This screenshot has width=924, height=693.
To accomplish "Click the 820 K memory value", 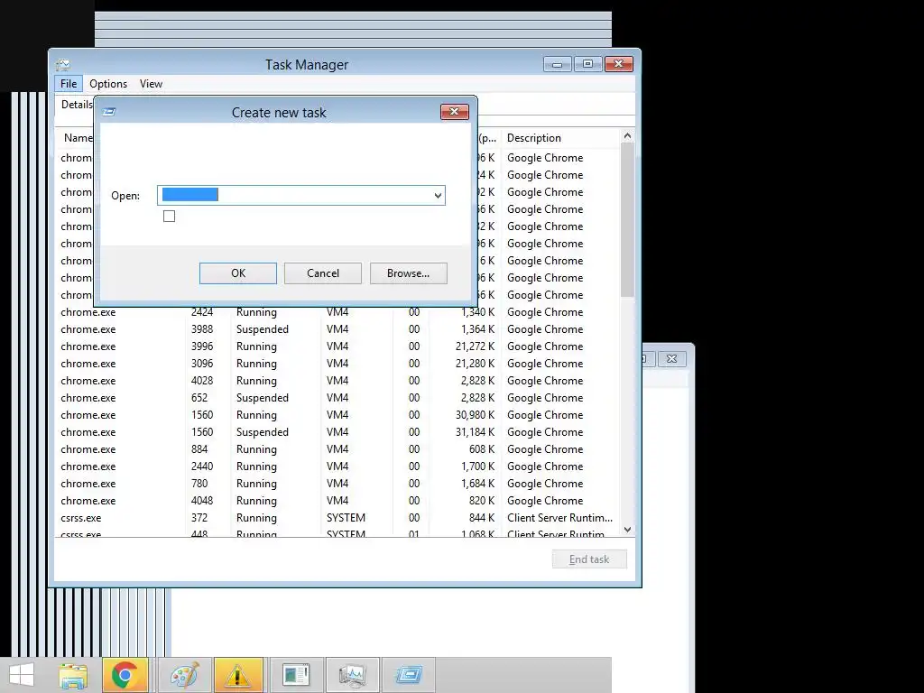I will [x=482, y=500].
